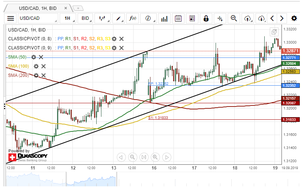Toggle the chart lock icon

point(206,18)
